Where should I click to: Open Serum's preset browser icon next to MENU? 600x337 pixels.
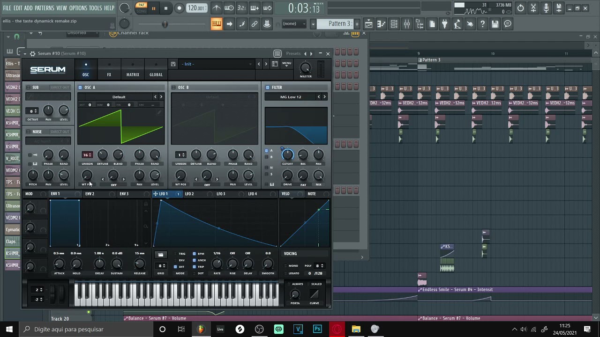coord(275,64)
